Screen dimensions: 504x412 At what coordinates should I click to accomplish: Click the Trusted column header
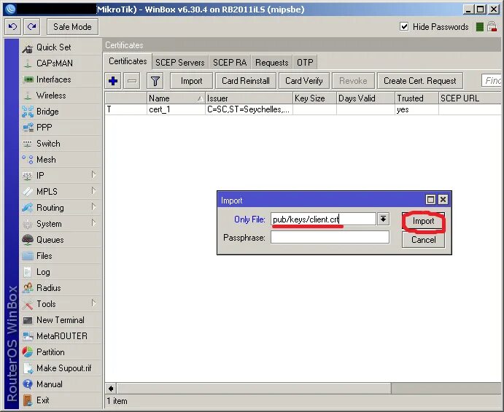click(x=416, y=98)
